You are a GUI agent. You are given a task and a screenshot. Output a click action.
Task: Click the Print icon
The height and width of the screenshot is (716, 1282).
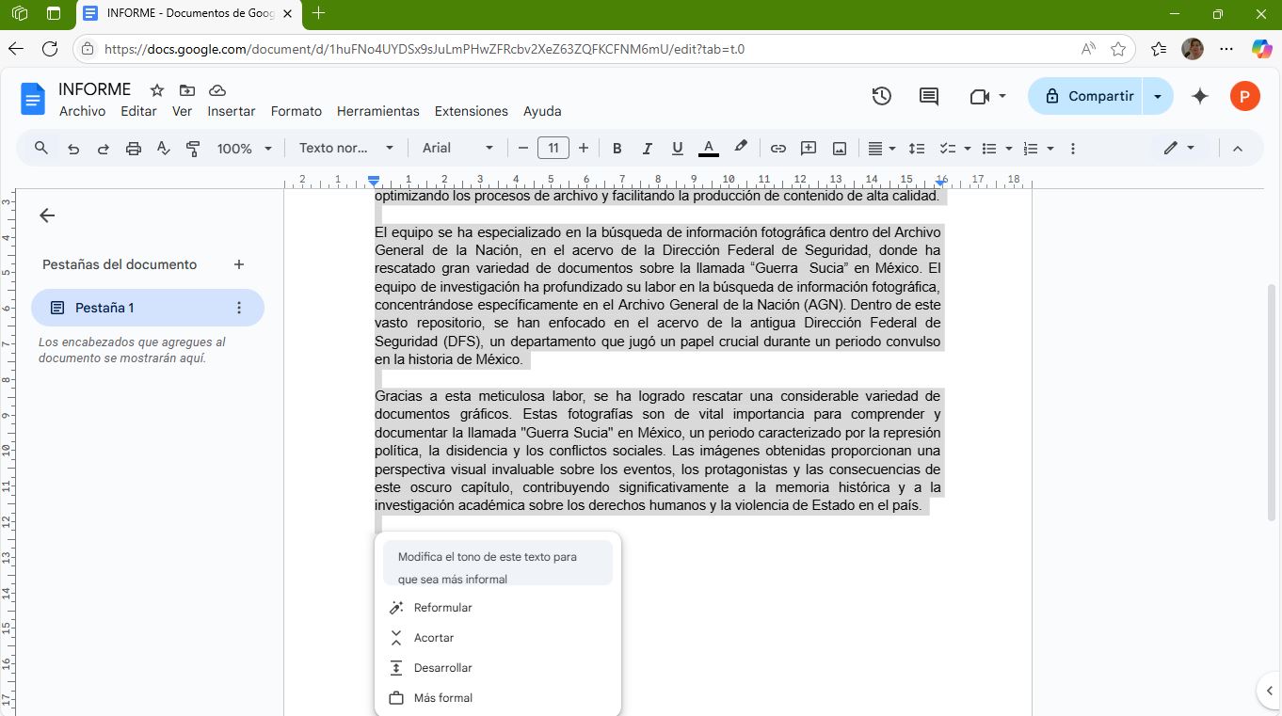134,149
